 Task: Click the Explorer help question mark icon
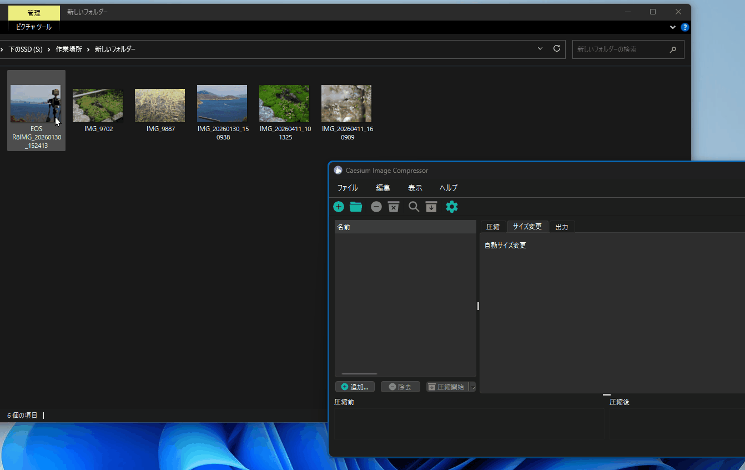tap(685, 27)
